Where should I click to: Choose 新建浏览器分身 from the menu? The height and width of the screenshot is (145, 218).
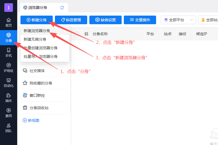[45, 31]
